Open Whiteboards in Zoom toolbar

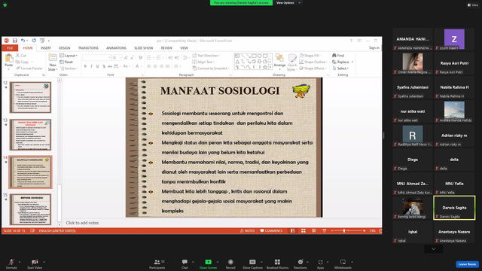pos(343,263)
